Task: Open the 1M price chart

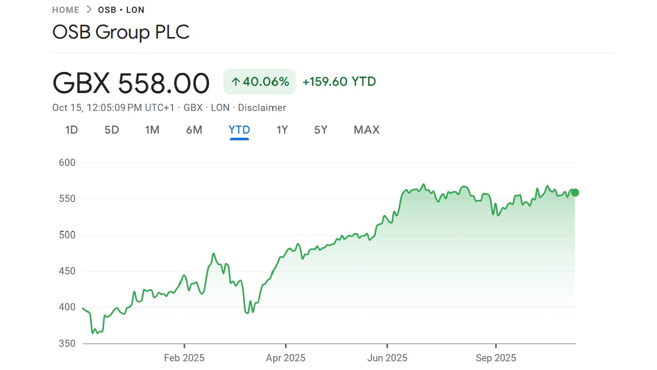Action: 152,130
